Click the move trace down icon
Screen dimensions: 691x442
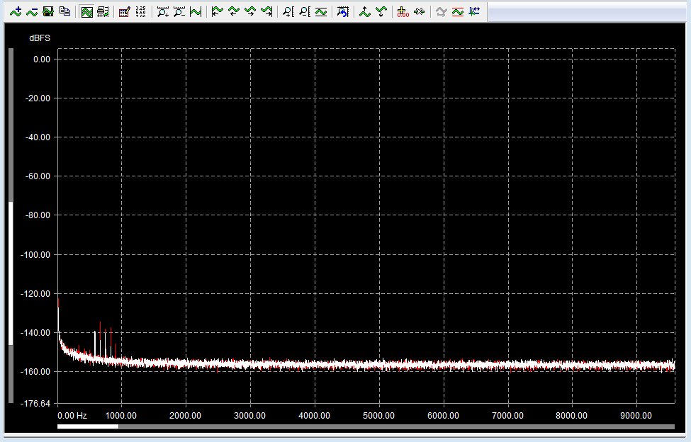381,12
